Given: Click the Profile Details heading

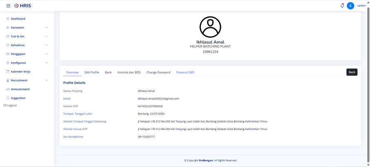Looking at the screenshot, I should [74, 83].
